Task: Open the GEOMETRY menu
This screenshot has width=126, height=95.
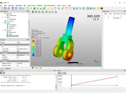Action: click(x=19, y=6)
